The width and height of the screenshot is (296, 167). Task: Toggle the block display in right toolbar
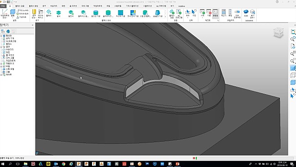[x=293, y=82]
